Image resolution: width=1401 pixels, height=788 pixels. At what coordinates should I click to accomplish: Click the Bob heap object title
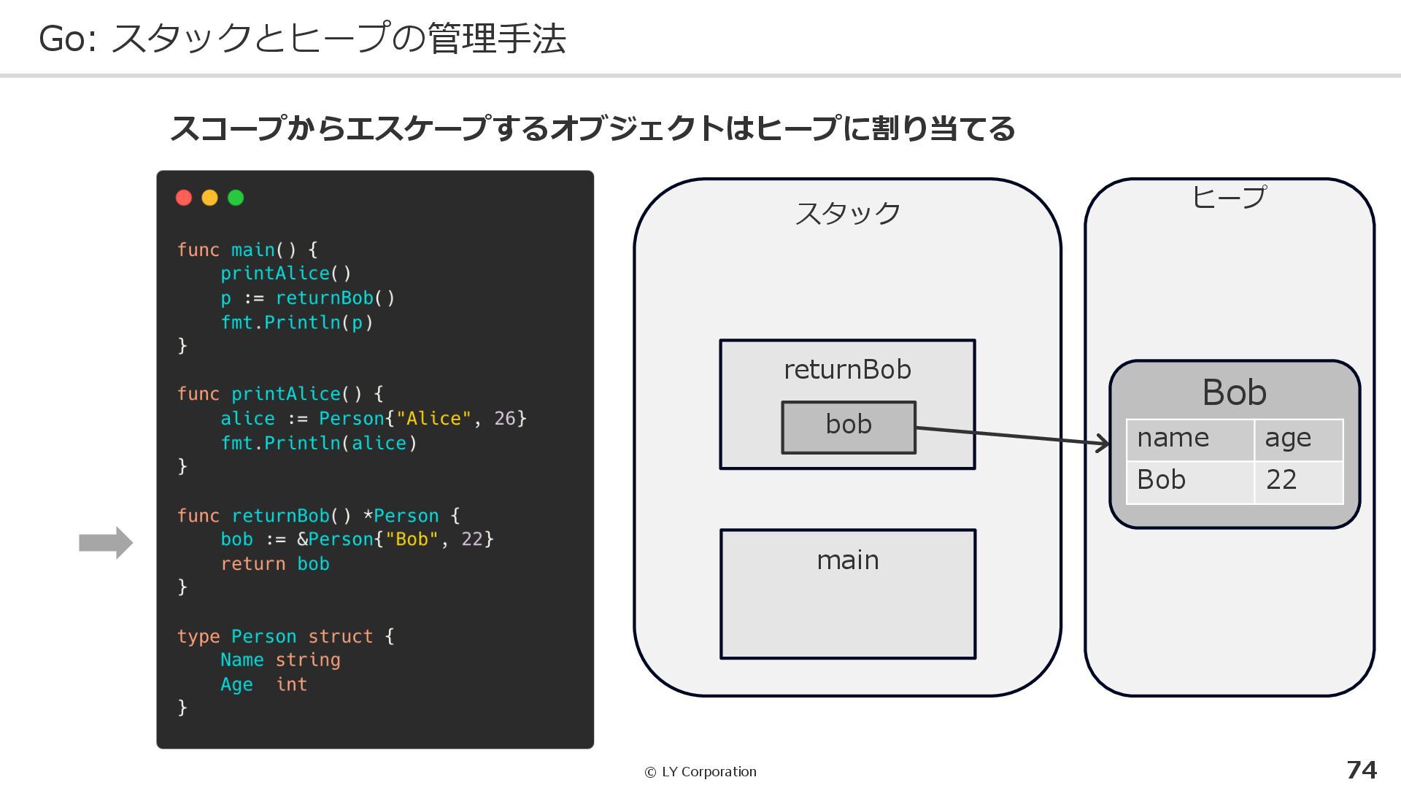(x=1234, y=393)
